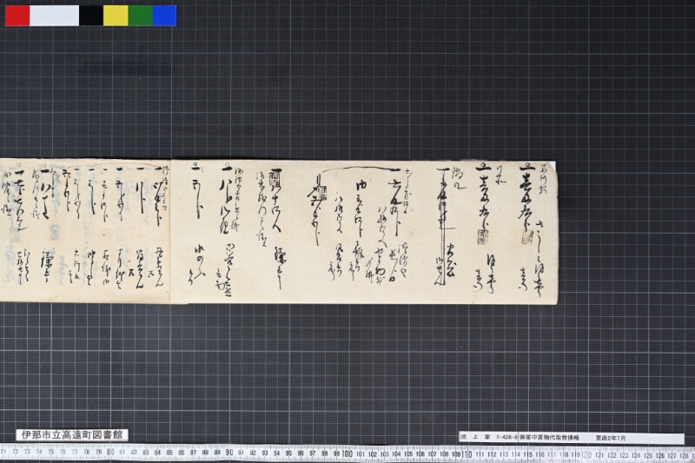Viewport: 695px width, 463px height.
Task: Click the number 95 on the ruler
Action: click(x=288, y=453)
